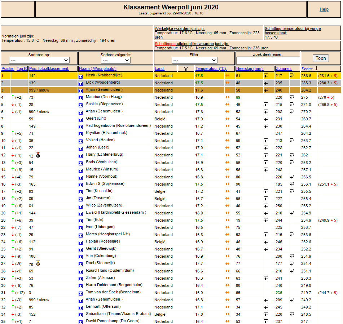This screenshot has height=324, width=343.
Task: Click return-arrow icon beside Saskia's Zonuren value 215
Action: [292, 105]
